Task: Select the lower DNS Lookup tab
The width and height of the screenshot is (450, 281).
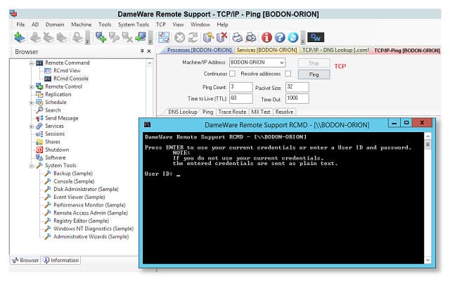Action: (183, 112)
